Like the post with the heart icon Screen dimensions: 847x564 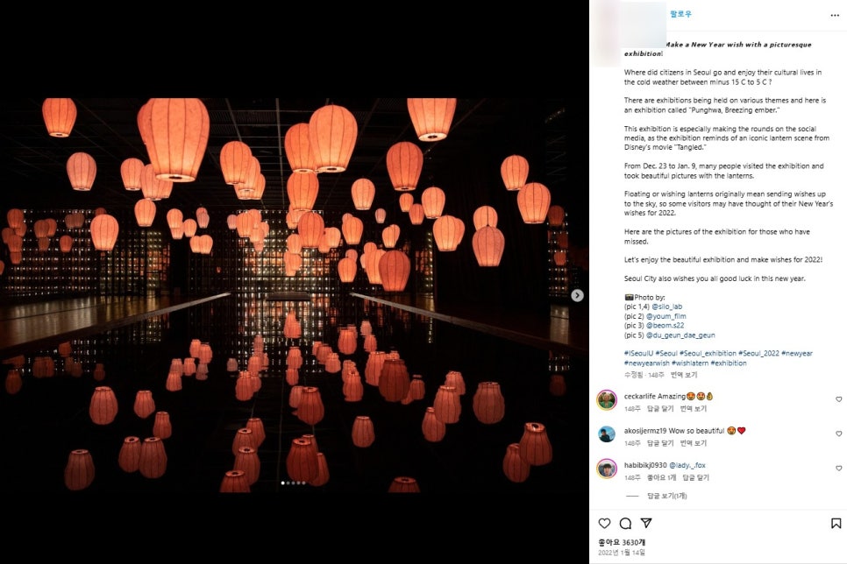[x=604, y=523]
